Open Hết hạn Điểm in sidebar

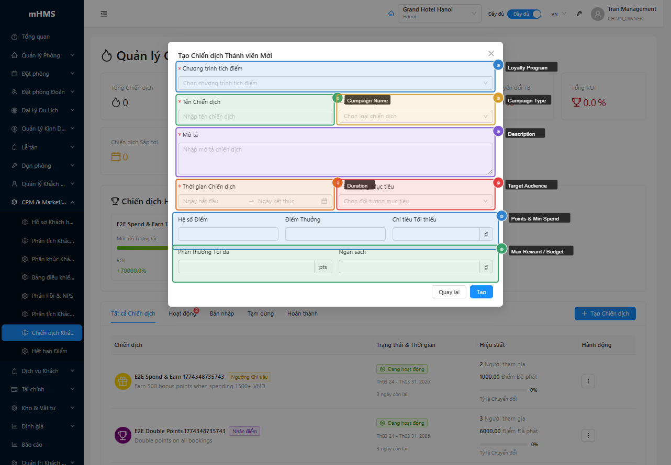49,351
